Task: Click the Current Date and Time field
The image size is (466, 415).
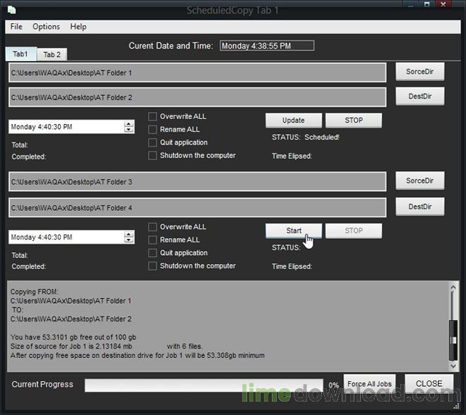Action: tap(266, 46)
